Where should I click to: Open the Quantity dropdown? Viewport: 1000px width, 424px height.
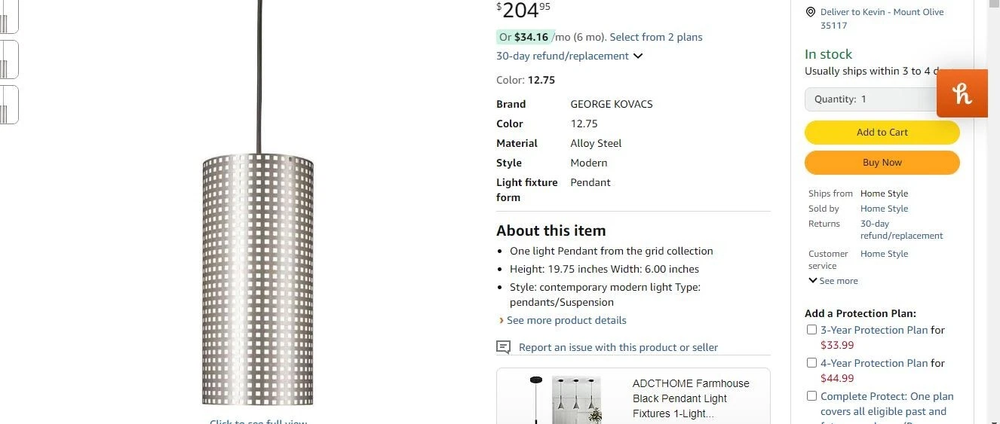tap(871, 99)
